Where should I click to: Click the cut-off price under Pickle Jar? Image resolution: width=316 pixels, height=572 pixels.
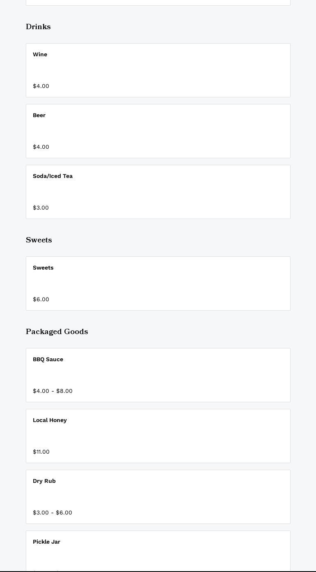point(46,570)
